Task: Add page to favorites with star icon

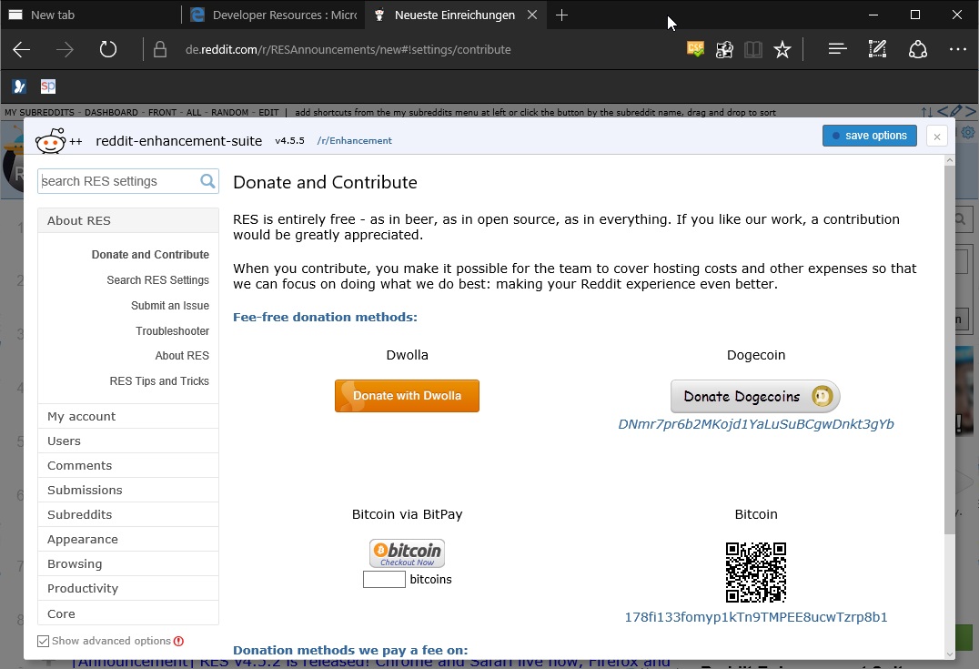Action: click(x=782, y=49)
